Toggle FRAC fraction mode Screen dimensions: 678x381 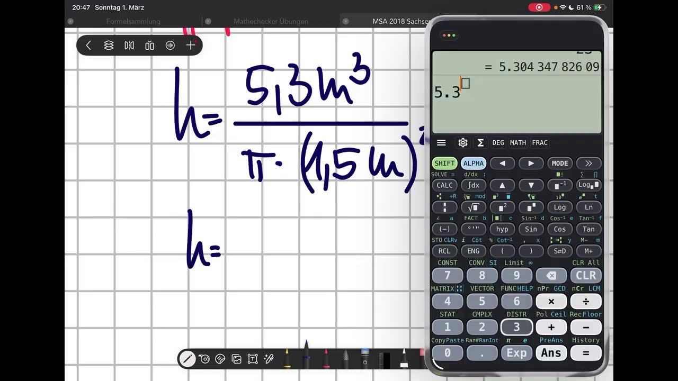click(540, 142)
